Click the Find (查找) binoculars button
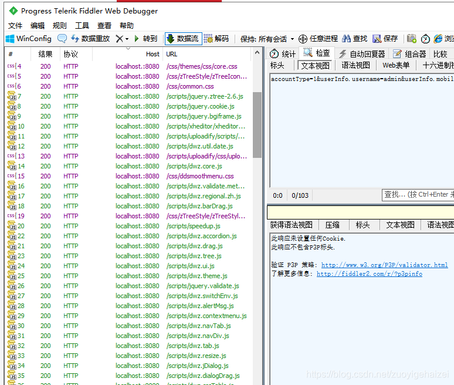 [354, 39]
